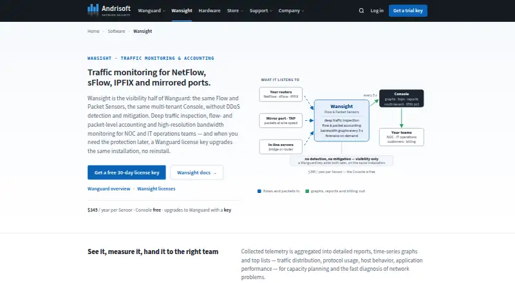Open the search magnifier icon
The image size is (515, 283).
pyautogui.click(x=361, y=10)
